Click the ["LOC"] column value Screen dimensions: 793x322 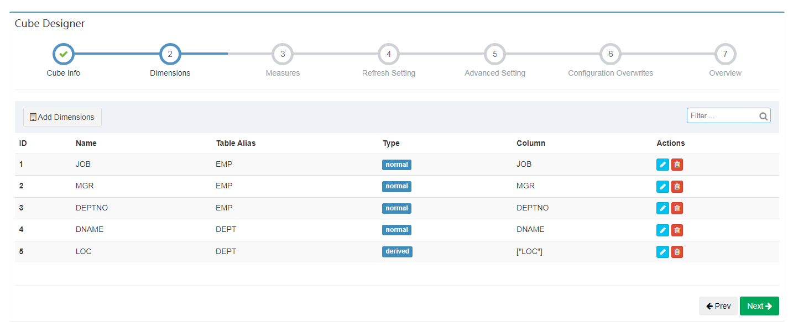[x=529, y=251]
